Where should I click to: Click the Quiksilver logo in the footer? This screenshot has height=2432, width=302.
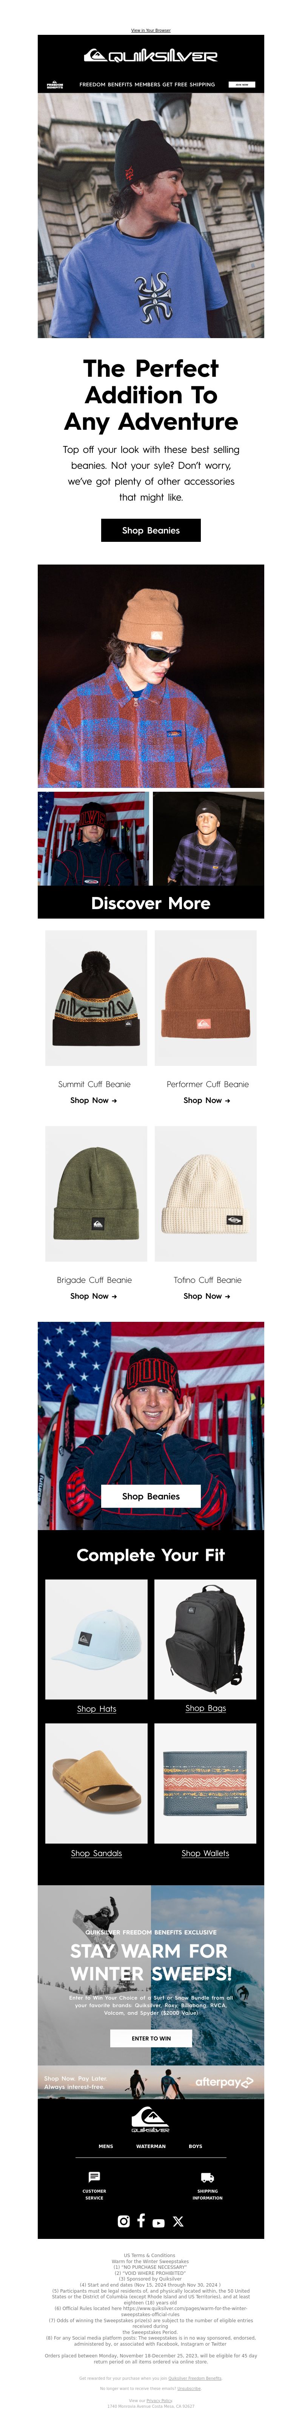coord(151,2120)
